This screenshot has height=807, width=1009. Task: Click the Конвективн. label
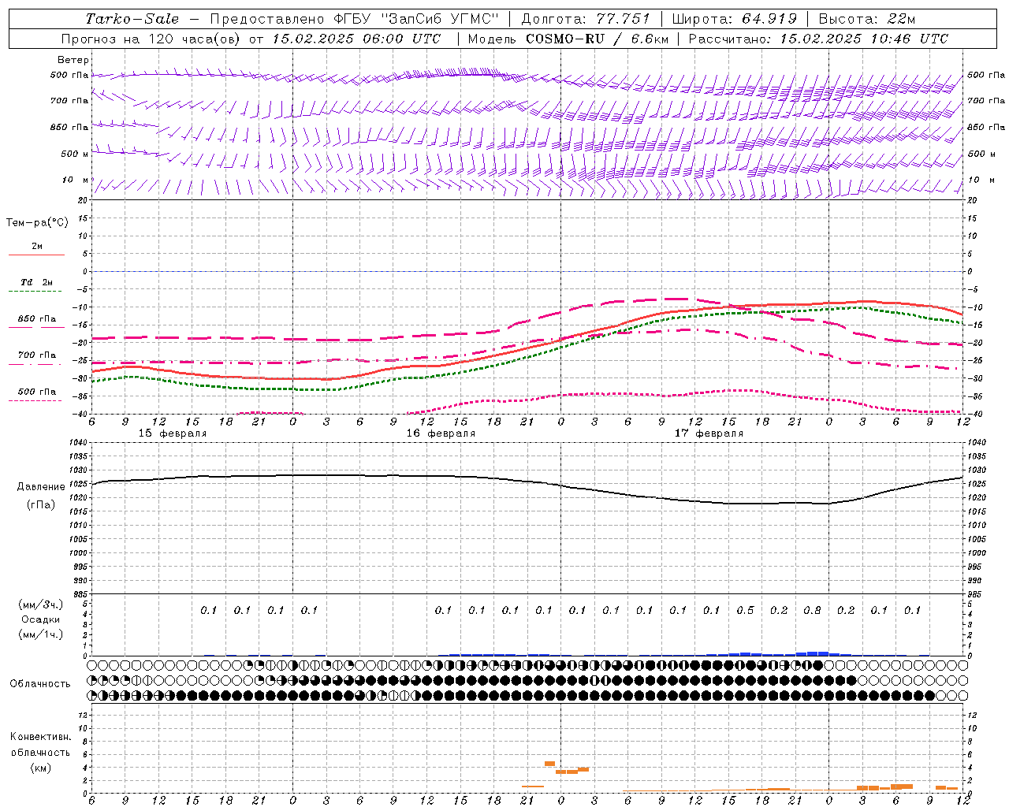click(x=41, y=737)
